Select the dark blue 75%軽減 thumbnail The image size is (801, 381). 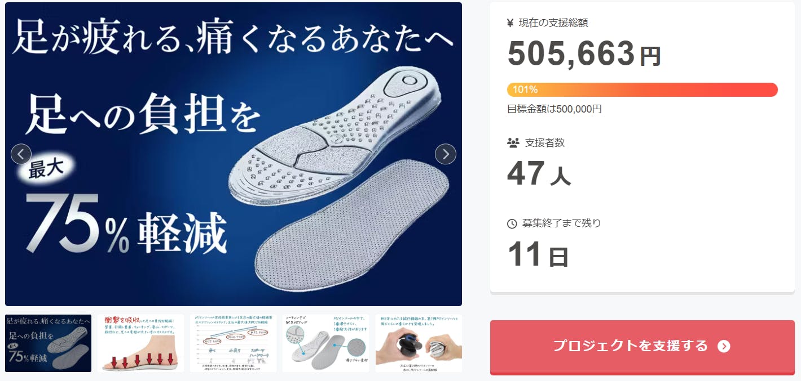point(48,343)
